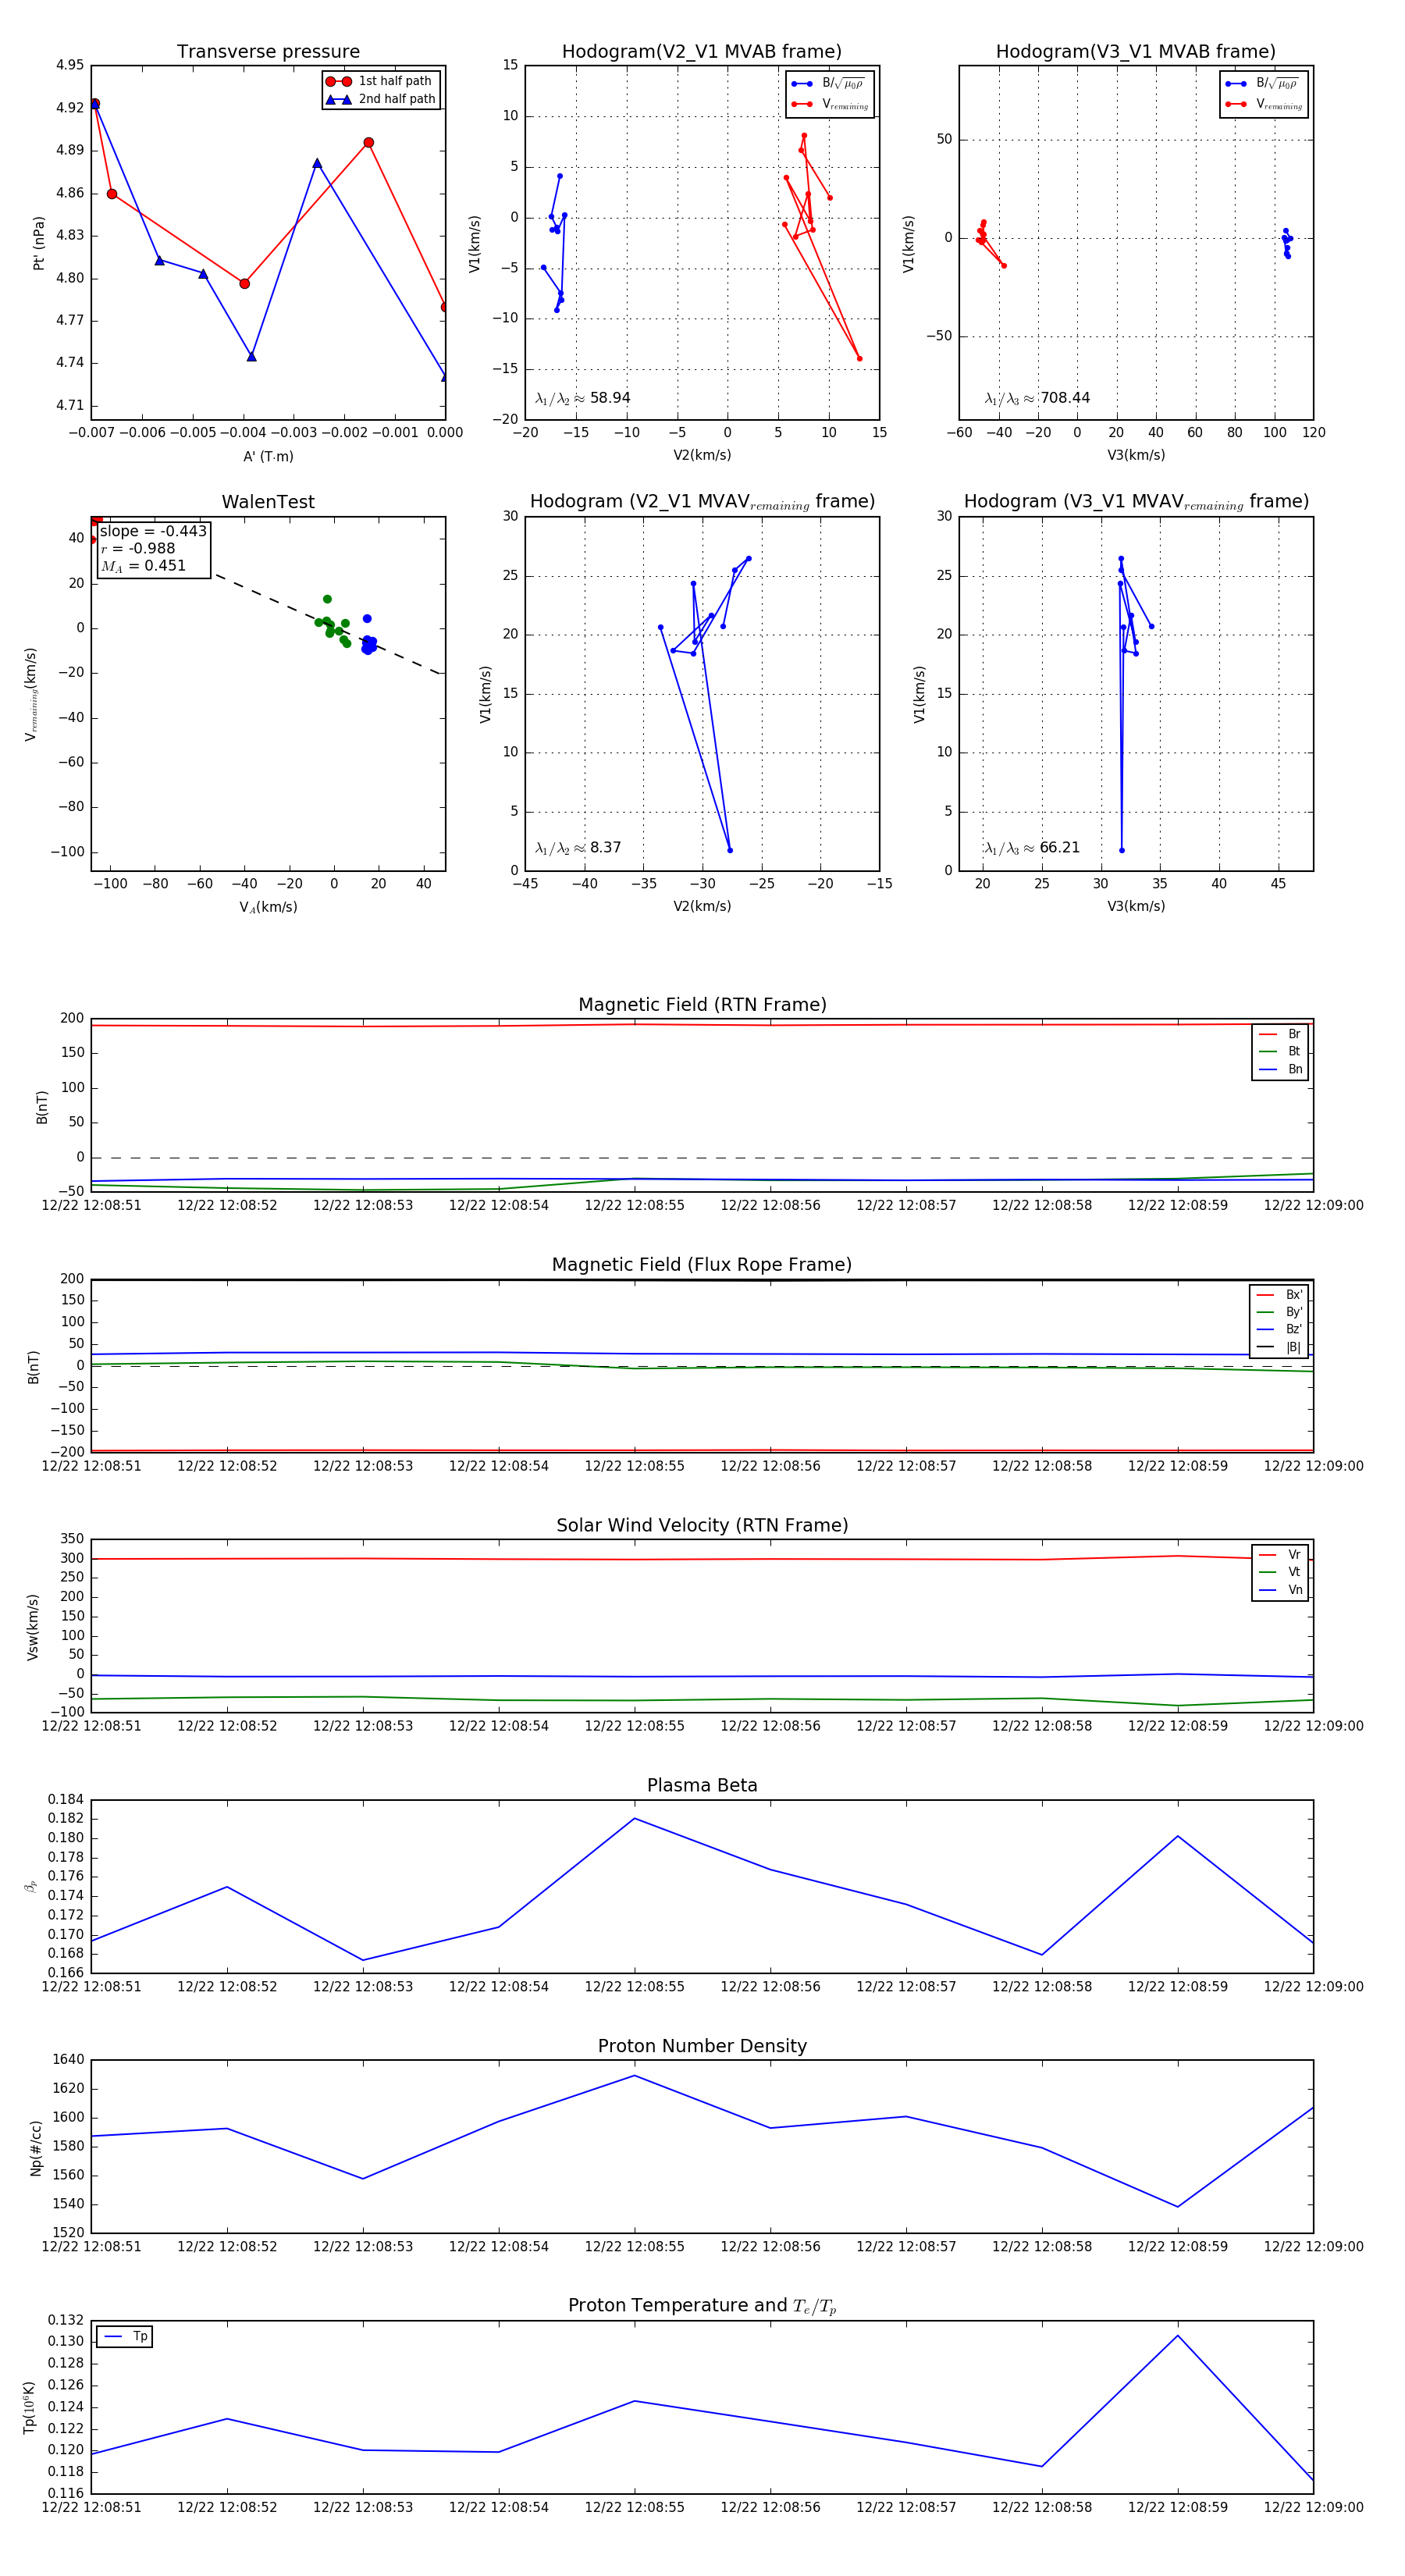
Task: Click the 'Plasma Beta' plot title
Action: tap(702, 1785)
